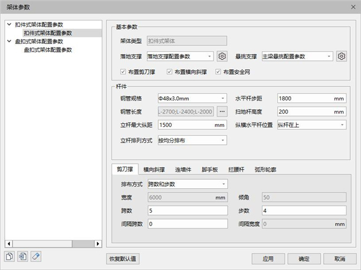This screenshot has width=361, height=270.
Task: Collapse the 扣件式架体配置参数 tree node
Action: (x=8, y=25)
